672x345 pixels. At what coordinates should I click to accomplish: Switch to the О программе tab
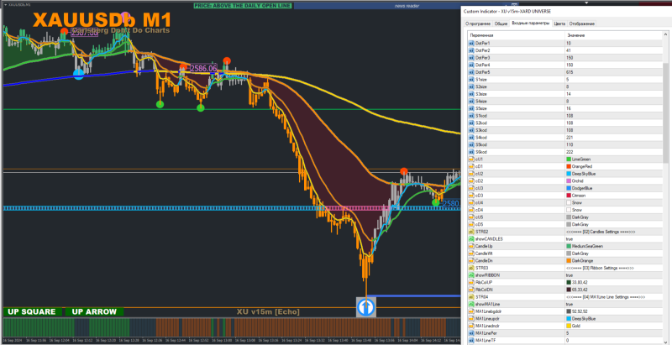click(478, 24)
